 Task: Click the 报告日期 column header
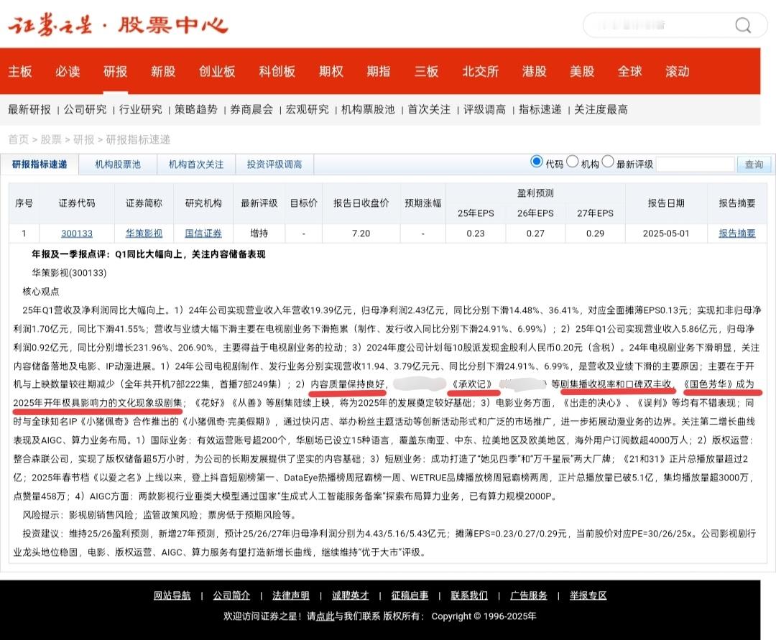666,203
